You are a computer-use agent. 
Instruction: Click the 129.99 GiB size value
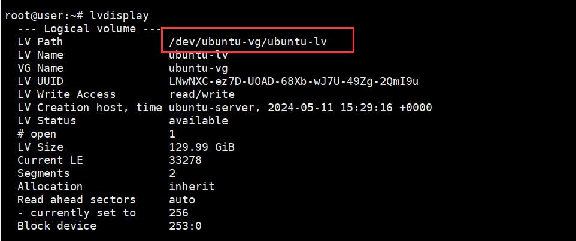(199, 147)
